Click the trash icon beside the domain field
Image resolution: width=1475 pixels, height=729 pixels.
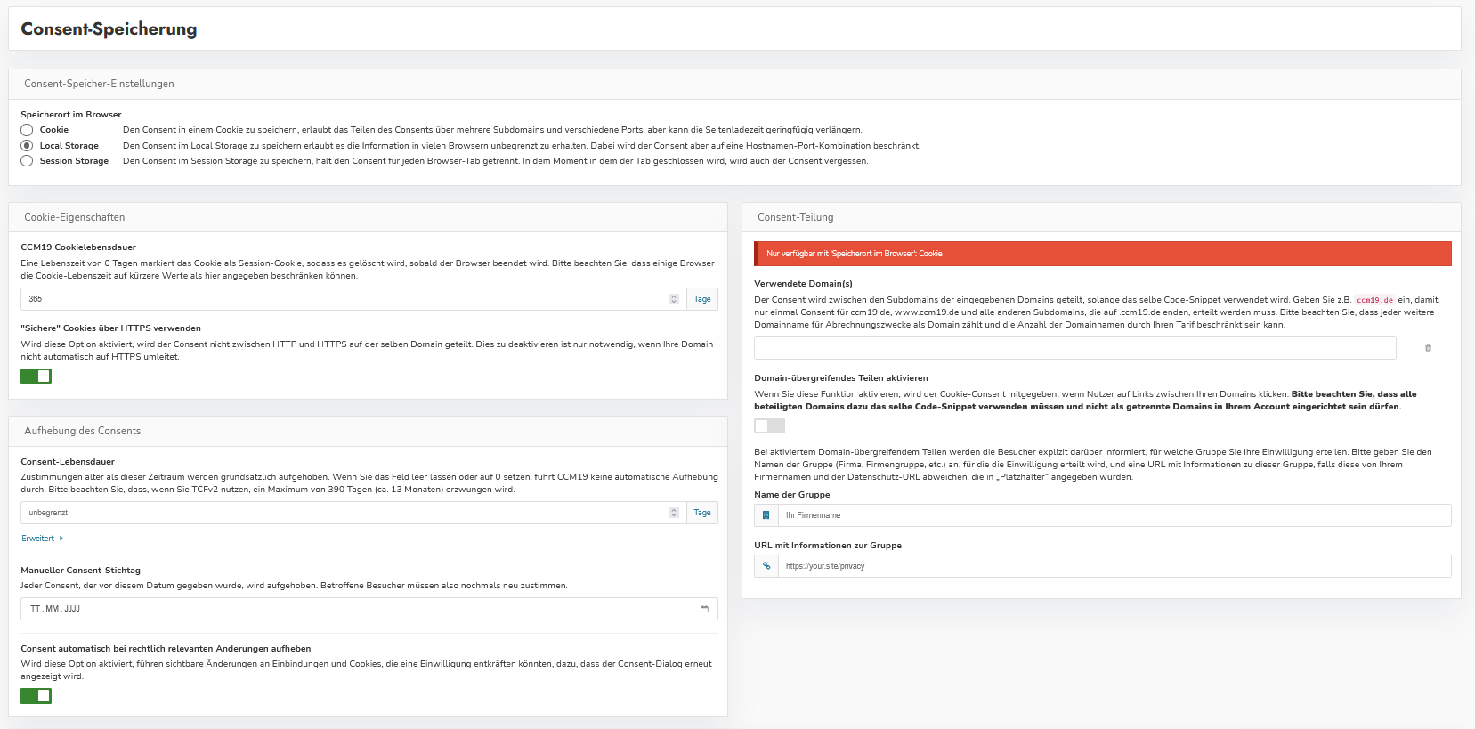pyautogui.click(x=1428, y=348)
